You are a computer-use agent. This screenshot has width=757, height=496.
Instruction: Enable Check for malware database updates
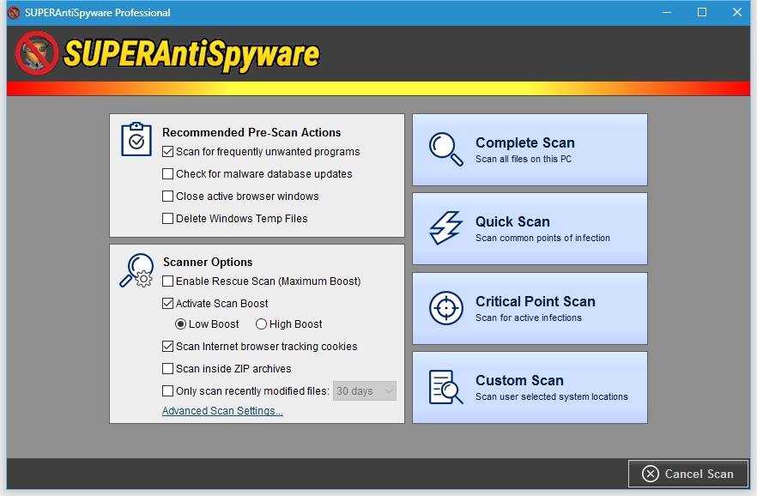pyautogui.click(x=168, y=174)
